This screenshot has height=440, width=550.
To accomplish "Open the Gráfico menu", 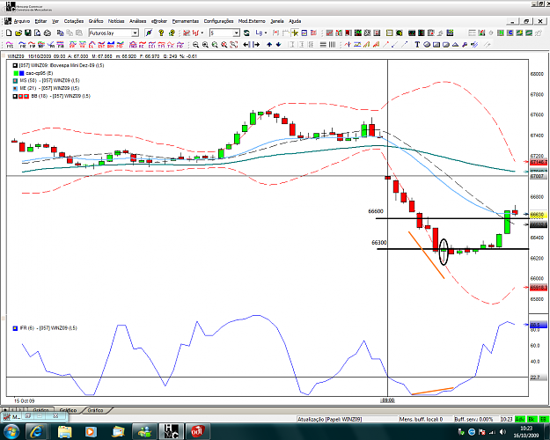I will 96,21.
